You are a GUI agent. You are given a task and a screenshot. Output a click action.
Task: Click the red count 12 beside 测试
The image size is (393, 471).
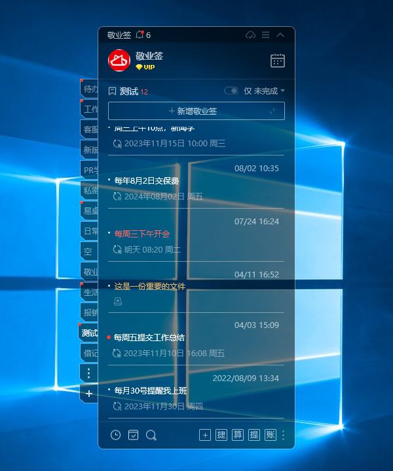(x=144, y=92)
